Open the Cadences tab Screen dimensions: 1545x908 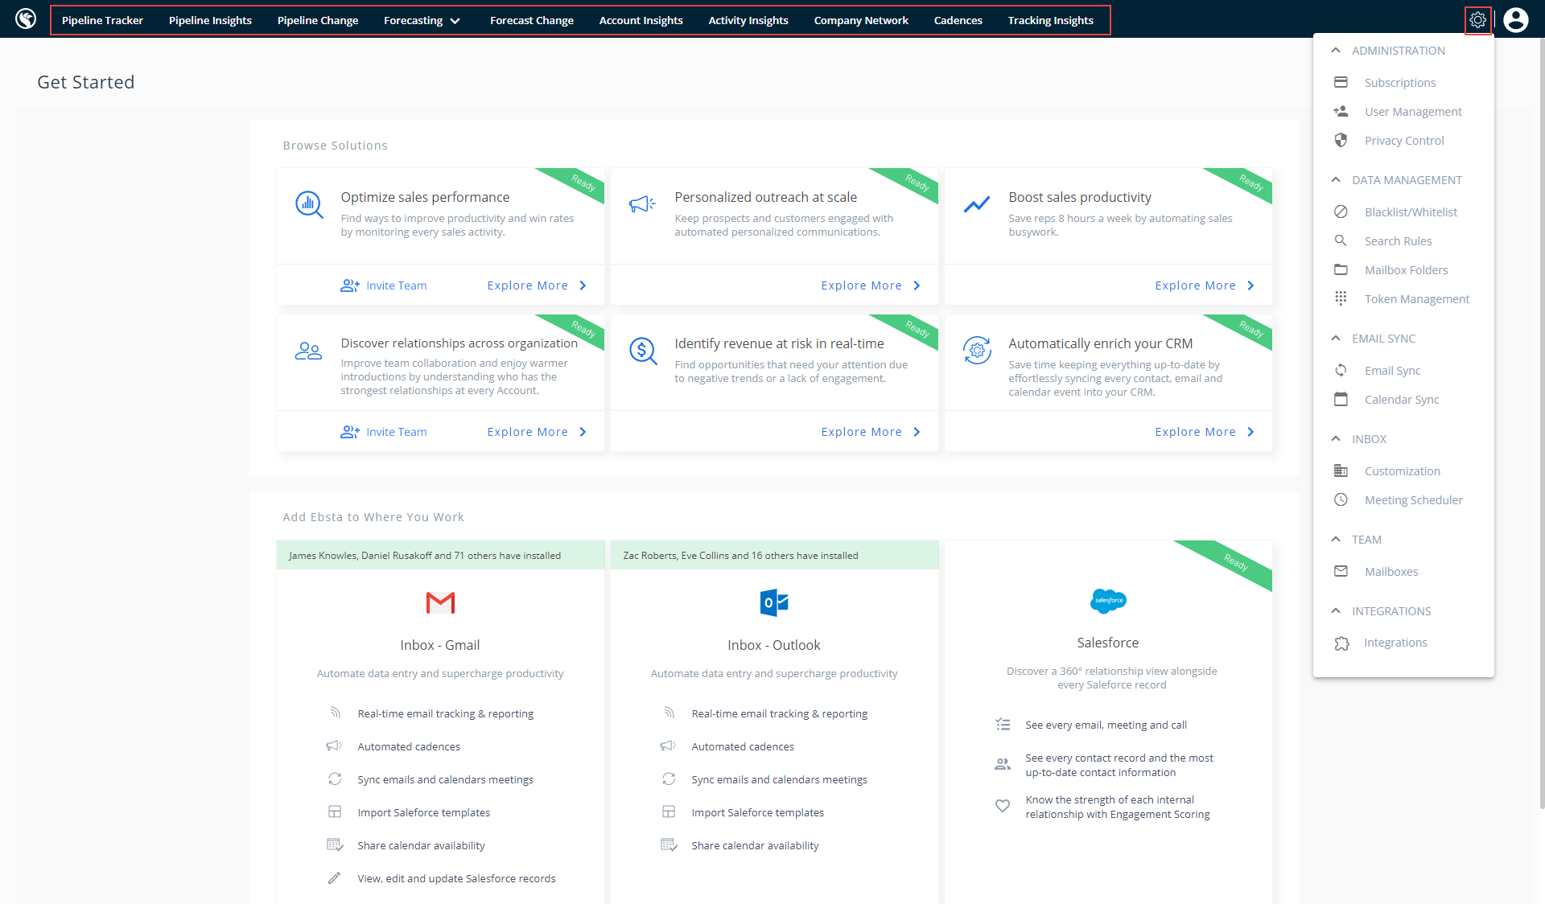click(958, 20)
